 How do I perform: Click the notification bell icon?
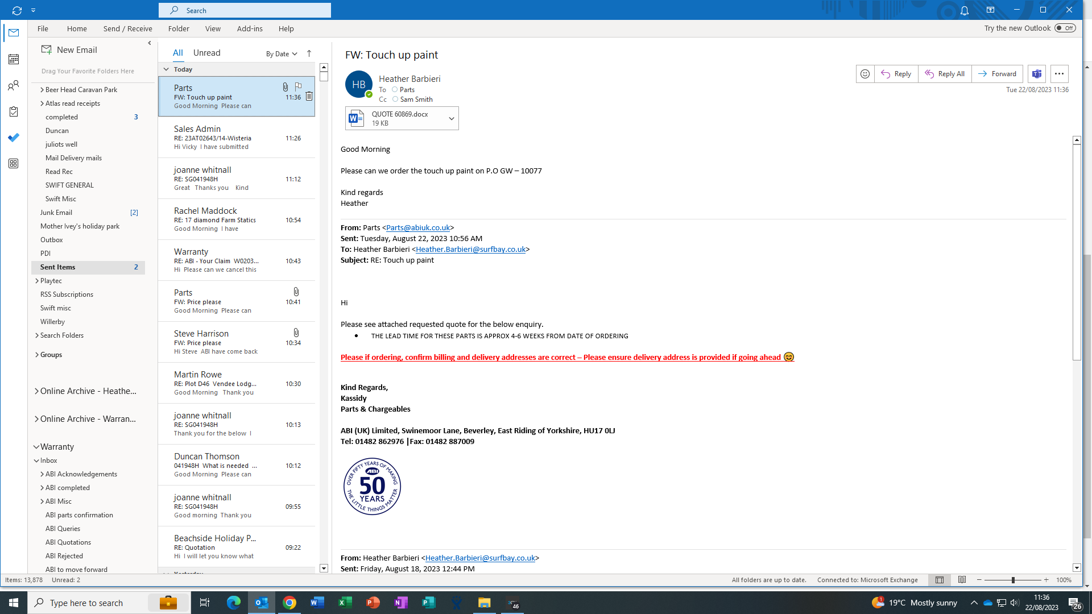click(965, 10)
